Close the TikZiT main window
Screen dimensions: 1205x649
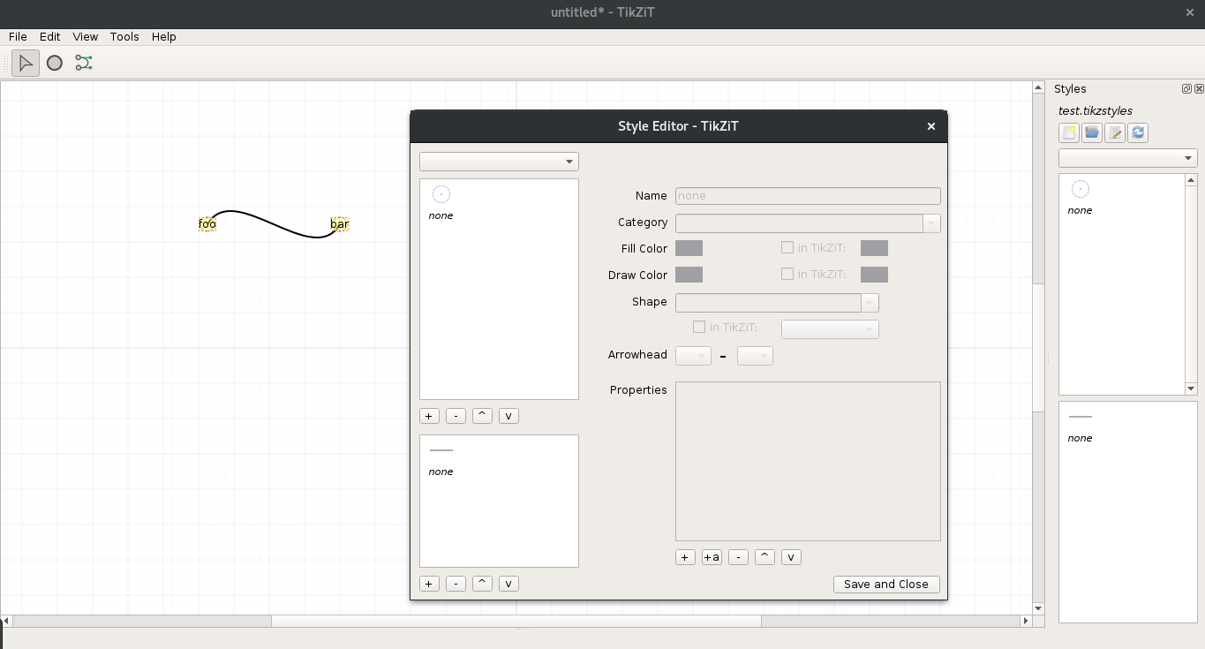tap(1188, 12)
